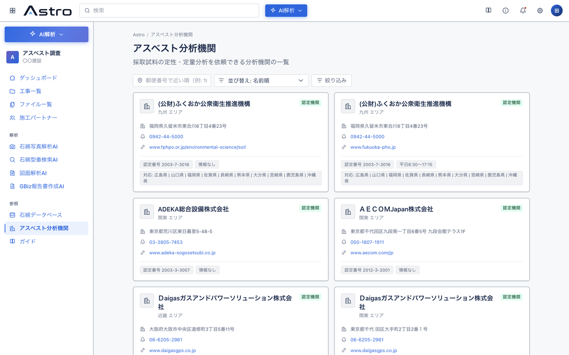
Task: Click the Astro logo
Action: 48,10
